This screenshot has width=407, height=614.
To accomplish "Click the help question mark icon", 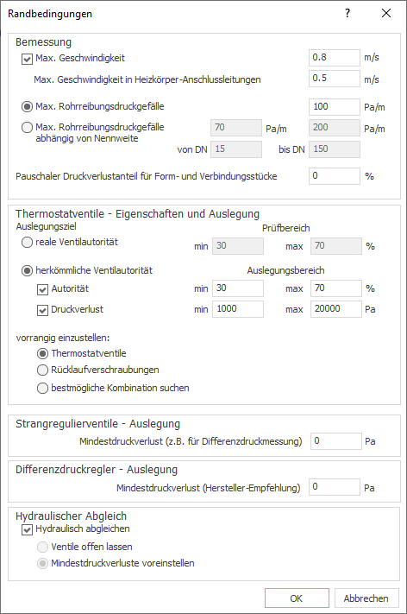I will [348, 13].
